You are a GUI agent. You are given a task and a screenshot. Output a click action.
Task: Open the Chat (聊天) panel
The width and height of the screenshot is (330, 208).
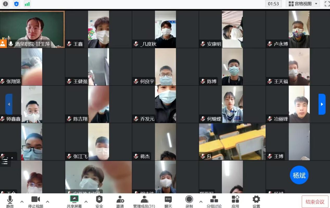(168, 201)
